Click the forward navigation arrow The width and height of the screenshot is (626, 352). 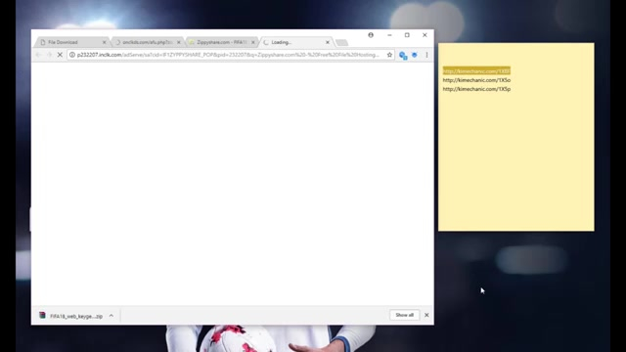tap(49, 55)
